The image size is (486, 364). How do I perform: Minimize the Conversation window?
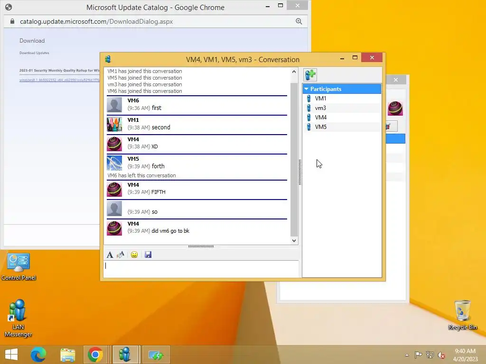pyautogui.click(x=342, y=58)
